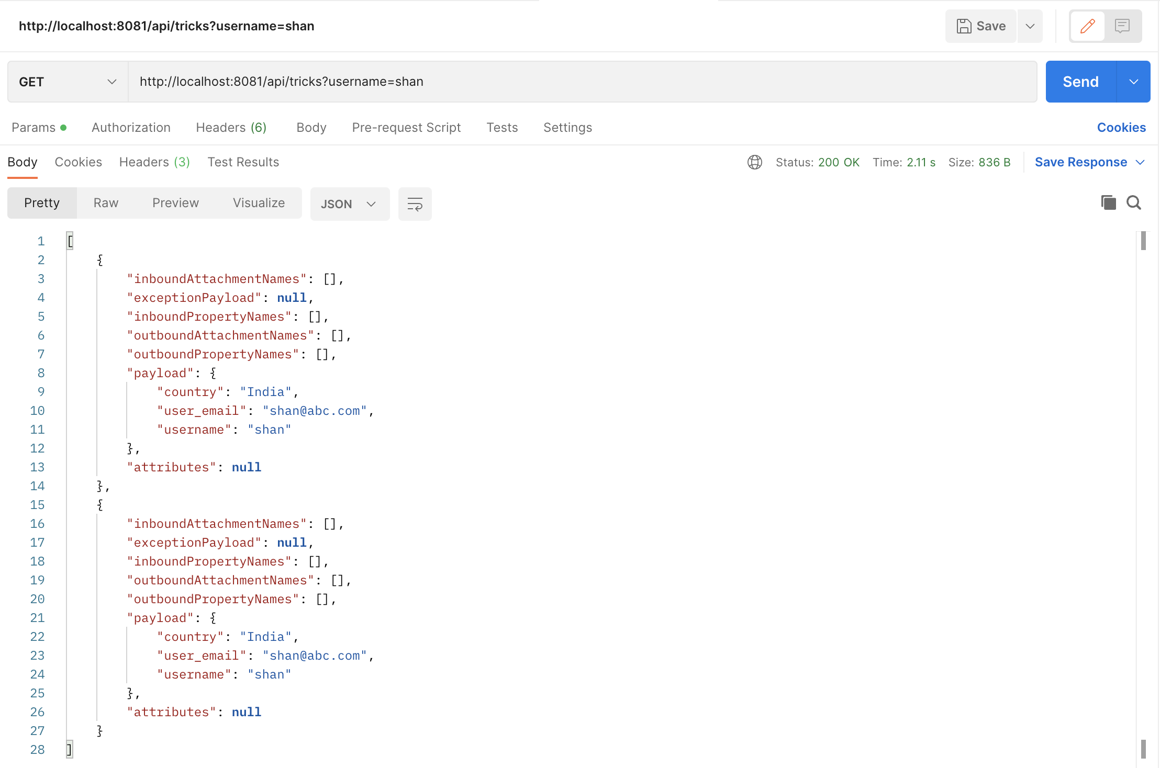Open the GET method dropdown
The height and width of the screenshot is (768, 1160).
click(68, 82)
